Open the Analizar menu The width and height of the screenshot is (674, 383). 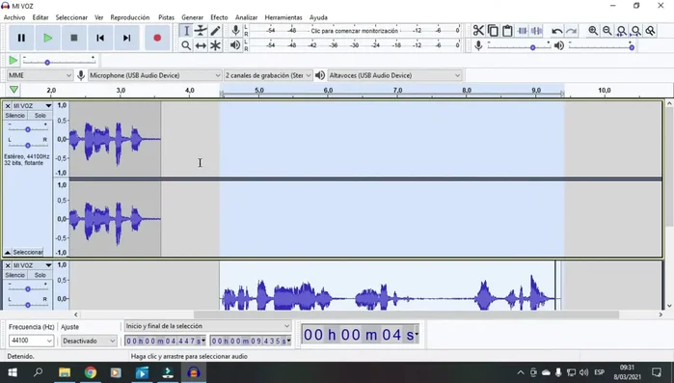pos(246,17)
